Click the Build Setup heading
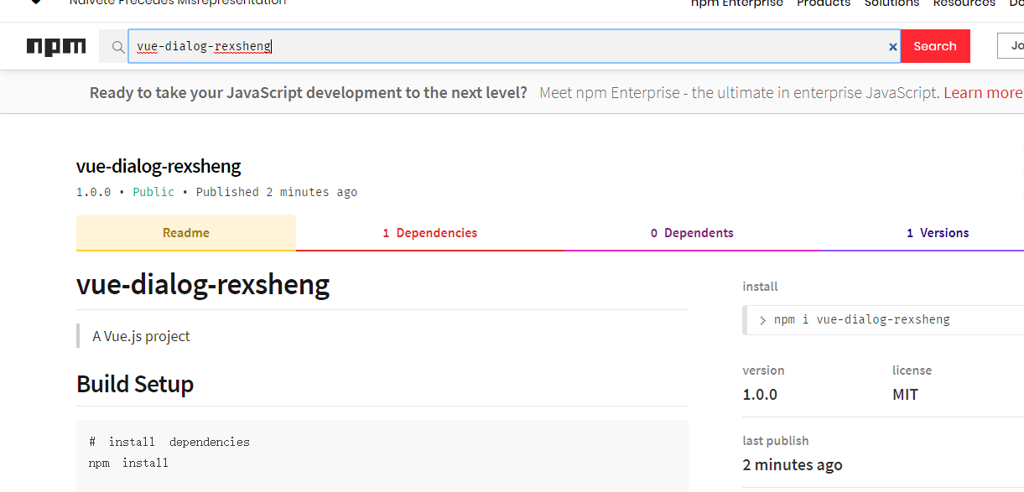Screen dimensions: 1024x492 point(135,384)
